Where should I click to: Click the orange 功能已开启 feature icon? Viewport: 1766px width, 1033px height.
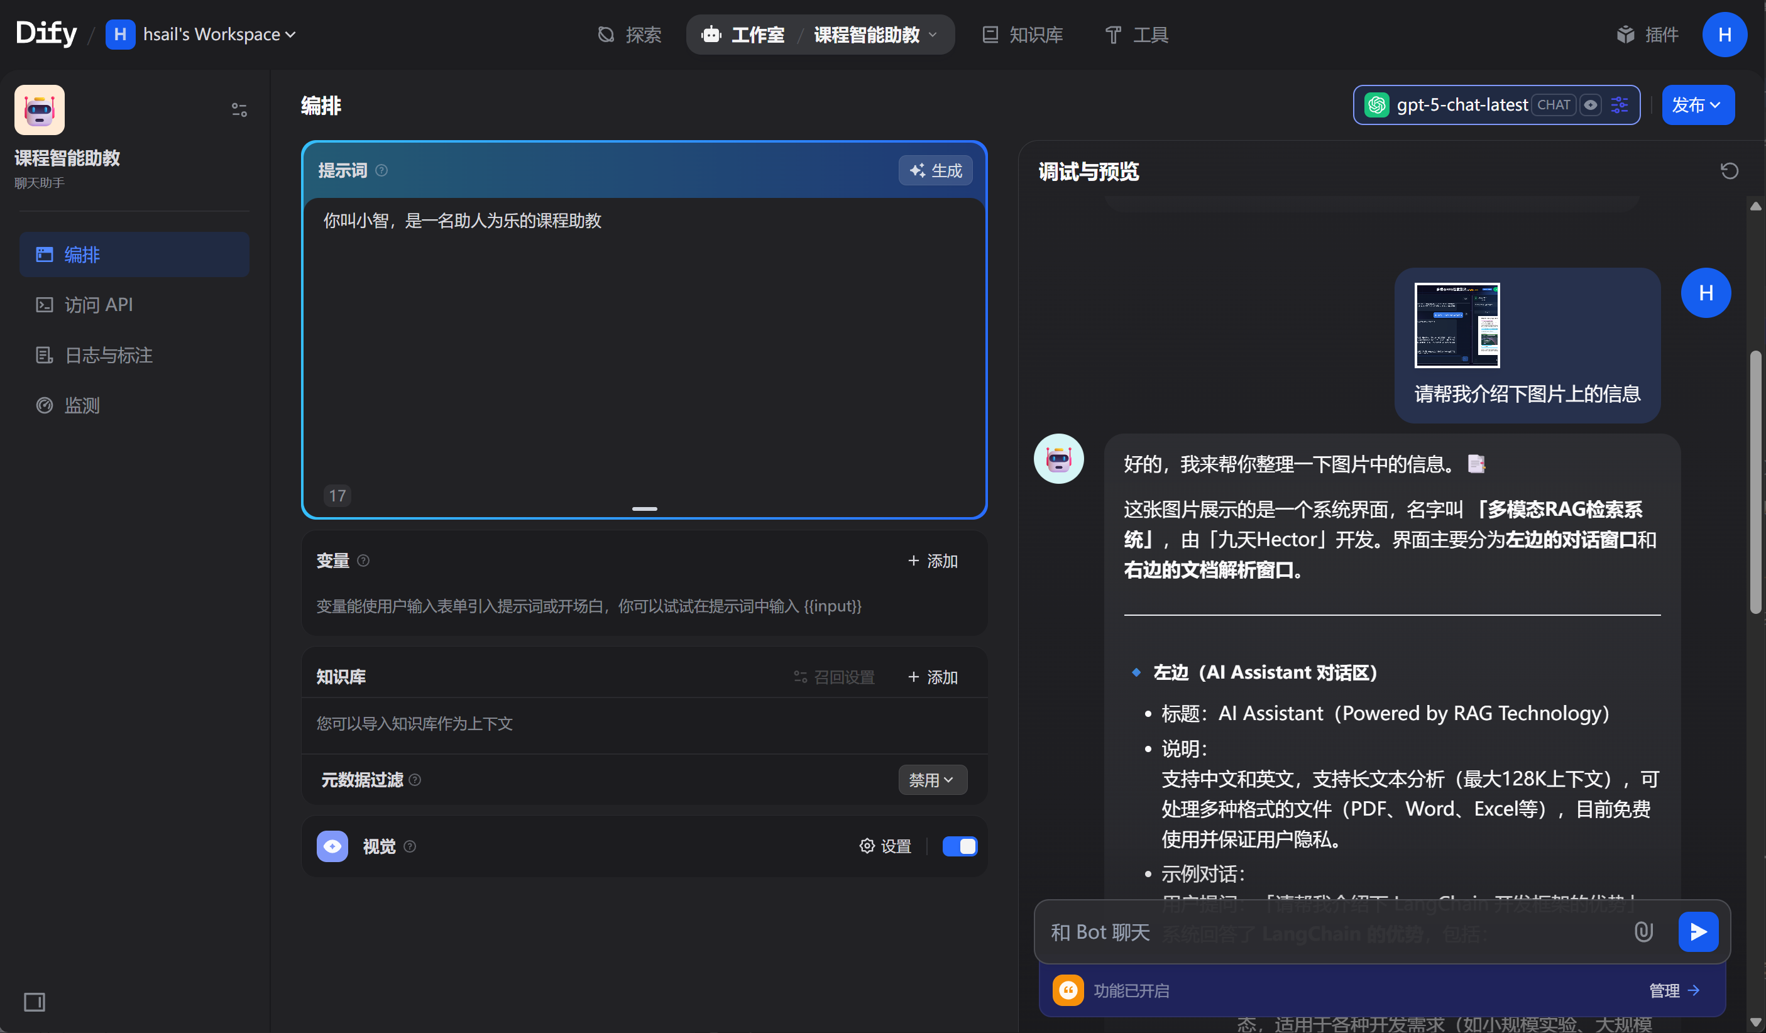(x=1068, y=991)
